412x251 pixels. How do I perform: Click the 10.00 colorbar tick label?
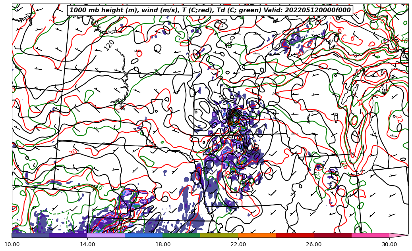coord(12,245)
